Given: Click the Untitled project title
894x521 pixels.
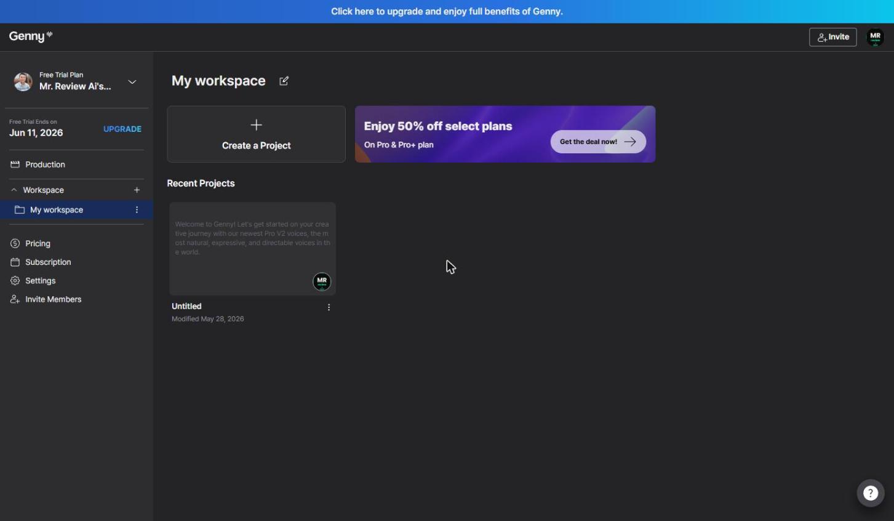Looking at the screenshot, I should click(x=186, y=306).
